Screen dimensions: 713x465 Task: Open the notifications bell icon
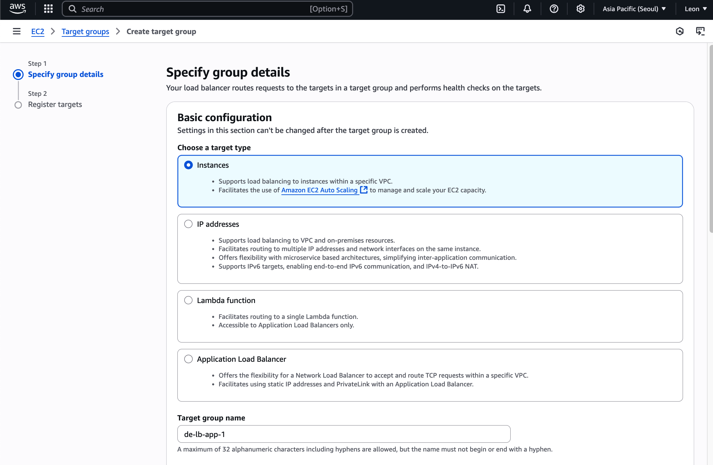[x=527, y=9]
